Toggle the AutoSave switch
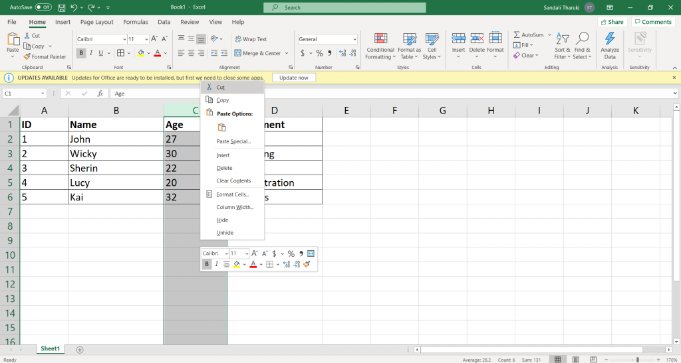The image size is (681, 363). (x=43, y=7)
